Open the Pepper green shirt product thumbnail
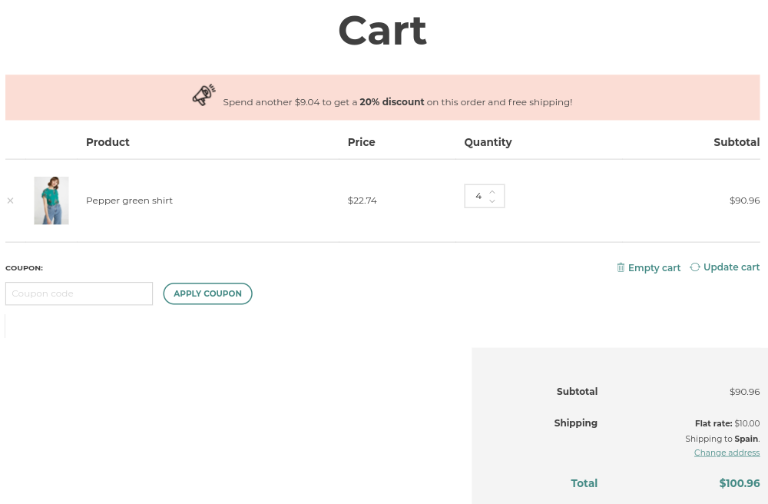 [x=51, y=201]
